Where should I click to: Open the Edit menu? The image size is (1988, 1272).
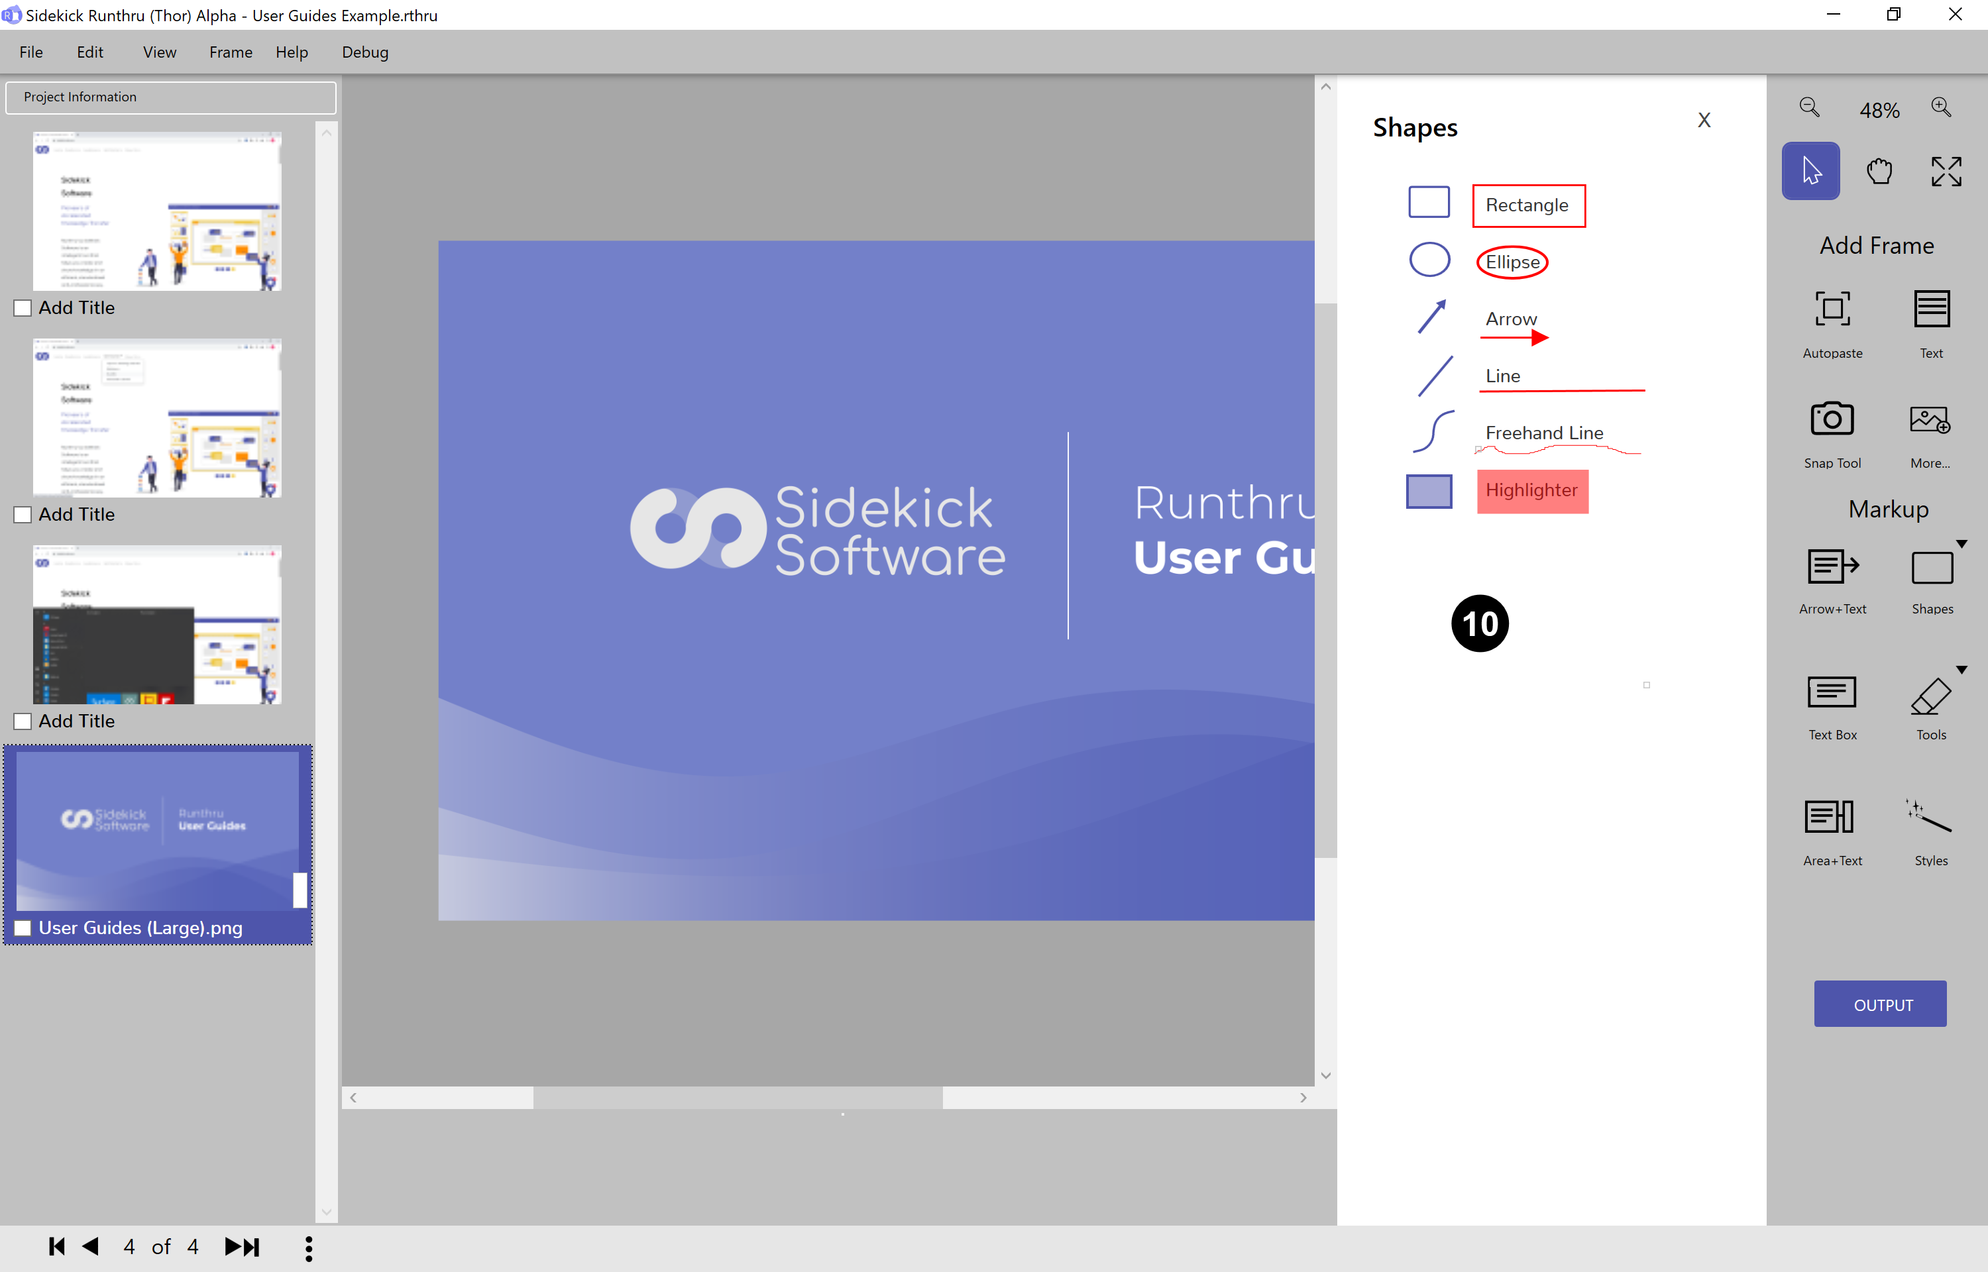point(90,52)
